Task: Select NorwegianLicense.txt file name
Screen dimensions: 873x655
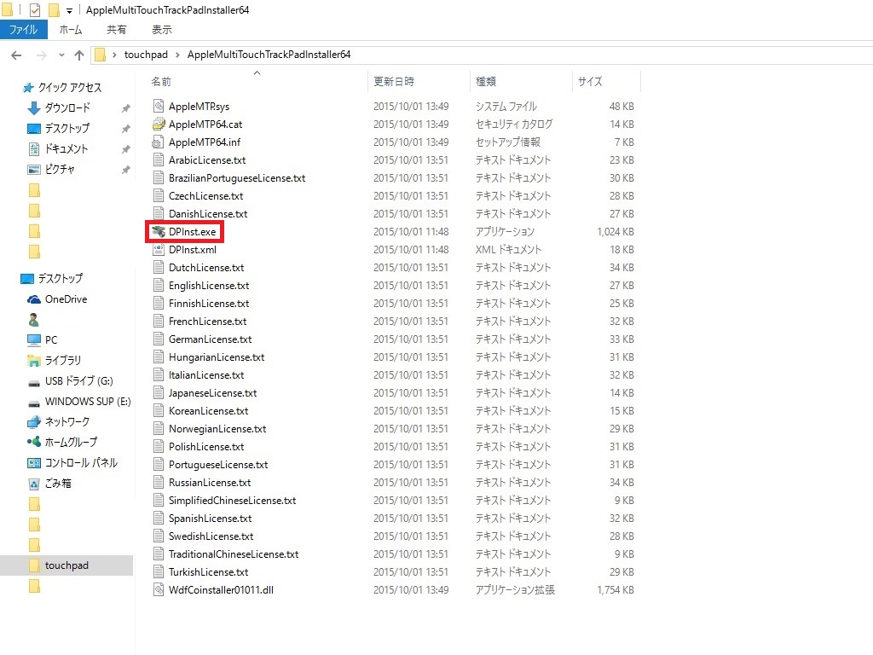Action: coord(217,429)
